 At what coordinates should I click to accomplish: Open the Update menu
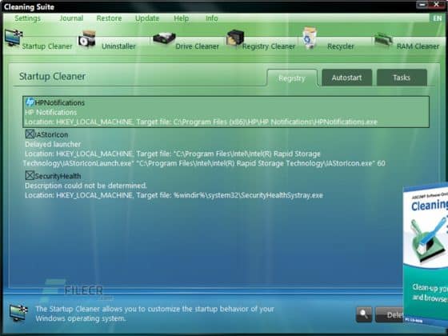tap(147, 18)
